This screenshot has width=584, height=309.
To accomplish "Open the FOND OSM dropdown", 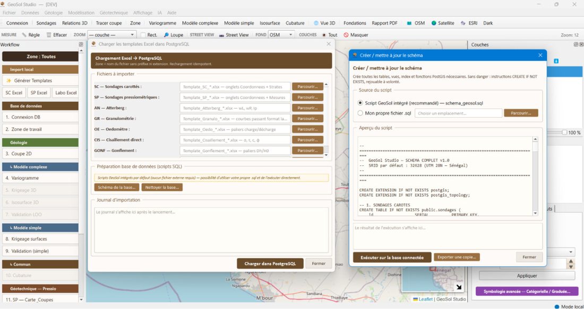I will [281, 35].
